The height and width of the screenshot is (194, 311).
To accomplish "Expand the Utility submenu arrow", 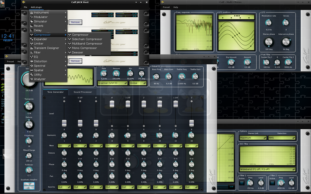I will (x=66, y=75).
